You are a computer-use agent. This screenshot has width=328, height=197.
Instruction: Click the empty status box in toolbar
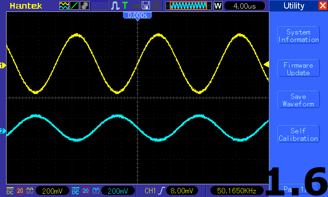(x=100, y=6)
